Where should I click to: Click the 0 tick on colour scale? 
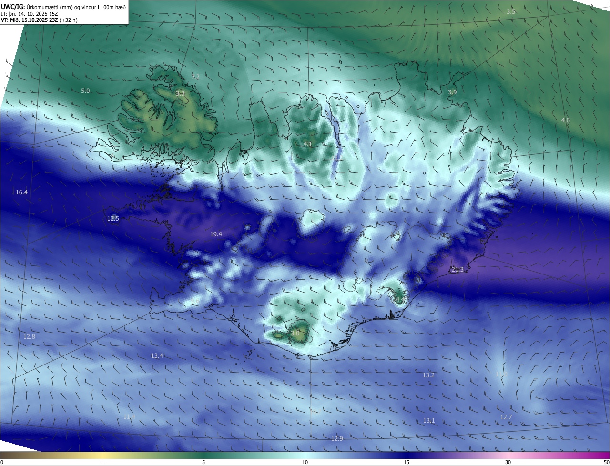click(x=2, y=462)
